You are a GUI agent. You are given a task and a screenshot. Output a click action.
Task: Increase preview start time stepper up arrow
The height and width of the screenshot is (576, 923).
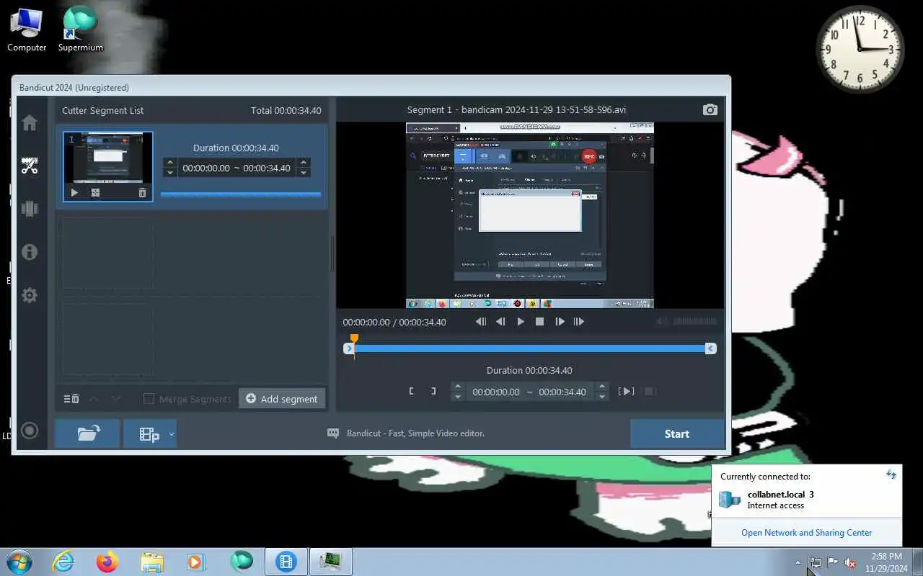click(x=457, y=387)
